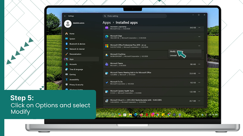Click the Privacy & security shield icon
The width and height of the screenshot is (243, 136).
tap(67, 85)
